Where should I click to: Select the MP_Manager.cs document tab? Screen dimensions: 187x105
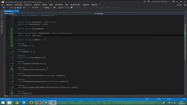[x=9, y=11]
